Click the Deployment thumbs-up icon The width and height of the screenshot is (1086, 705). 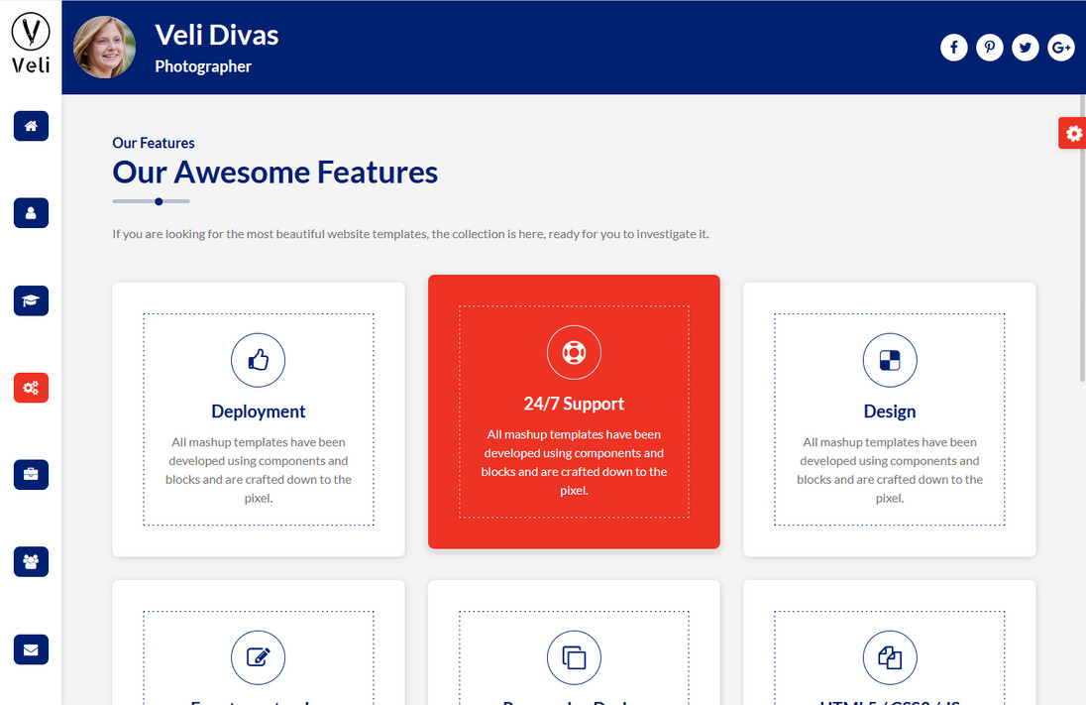pos(259,360)
